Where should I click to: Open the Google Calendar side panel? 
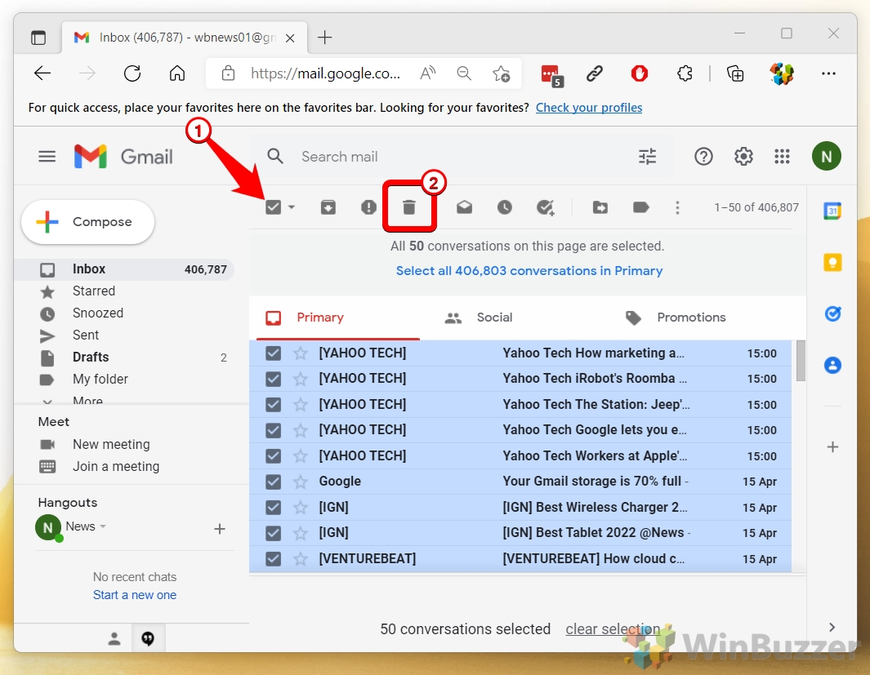coord(832,211)
